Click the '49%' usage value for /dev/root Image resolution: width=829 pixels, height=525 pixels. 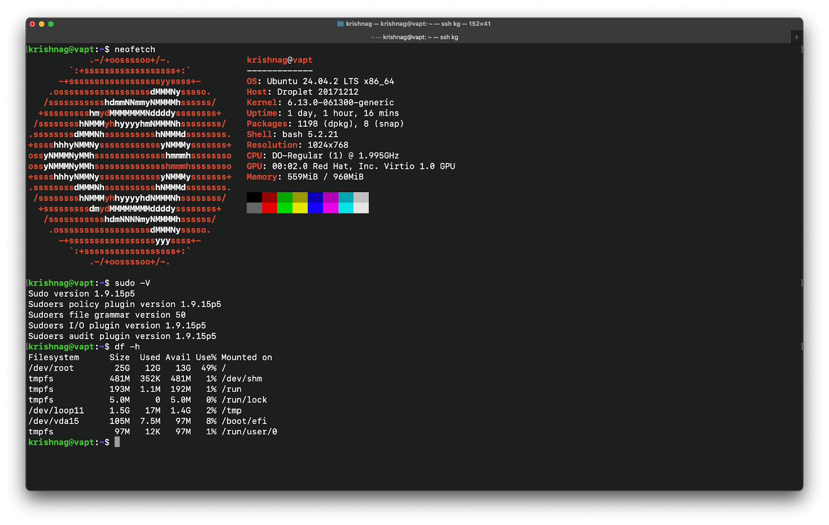click(209, 368)
